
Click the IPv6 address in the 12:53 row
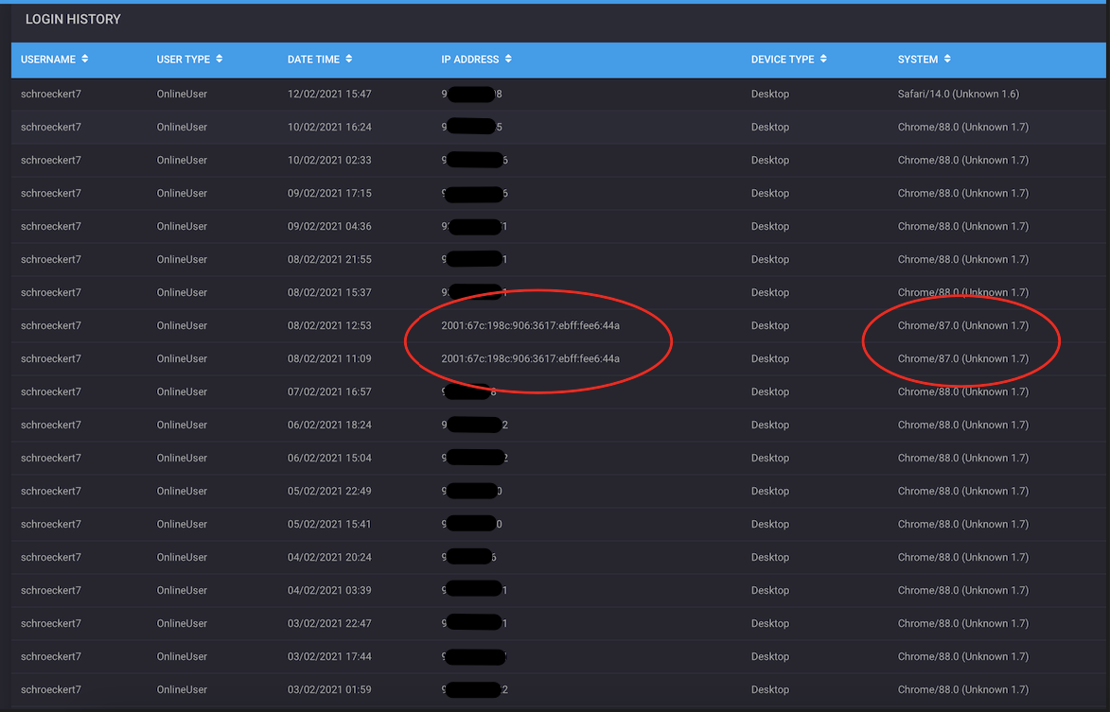(x=530, y=325)
